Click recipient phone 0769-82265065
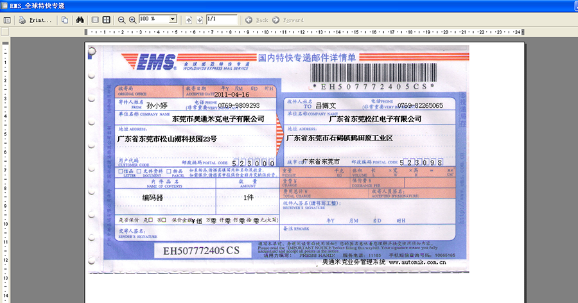Screen dimensions: 578x303 pos(420,105)
